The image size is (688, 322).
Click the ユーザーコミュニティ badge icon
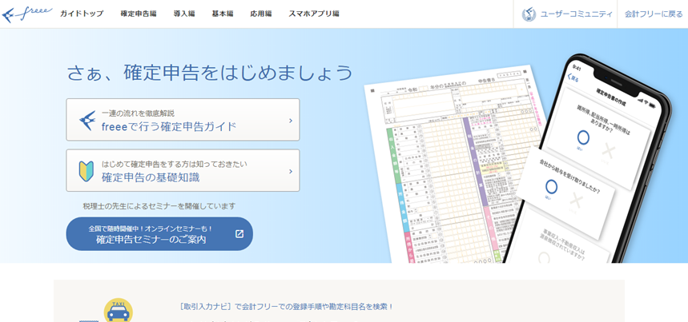tap(529, 14)
